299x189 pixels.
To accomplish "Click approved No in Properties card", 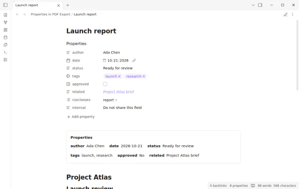I will point(131,155).
